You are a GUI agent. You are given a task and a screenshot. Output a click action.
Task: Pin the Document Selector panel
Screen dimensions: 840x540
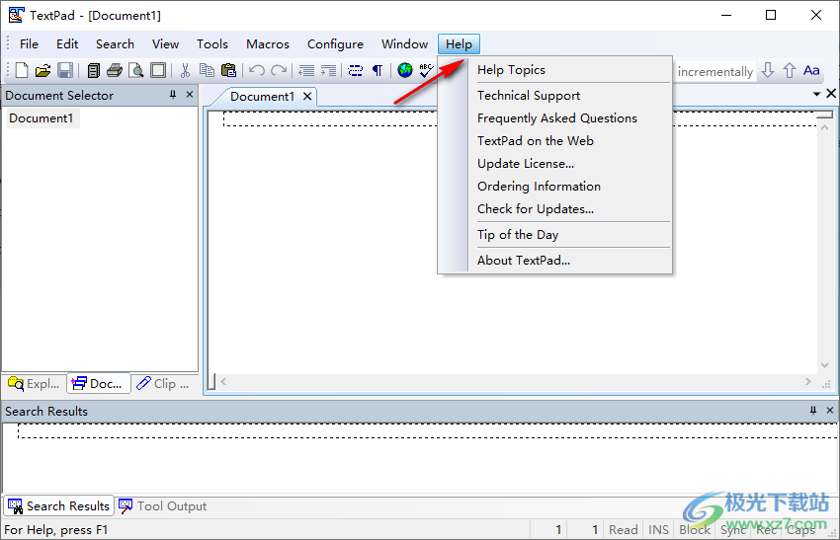coord(173,95)
